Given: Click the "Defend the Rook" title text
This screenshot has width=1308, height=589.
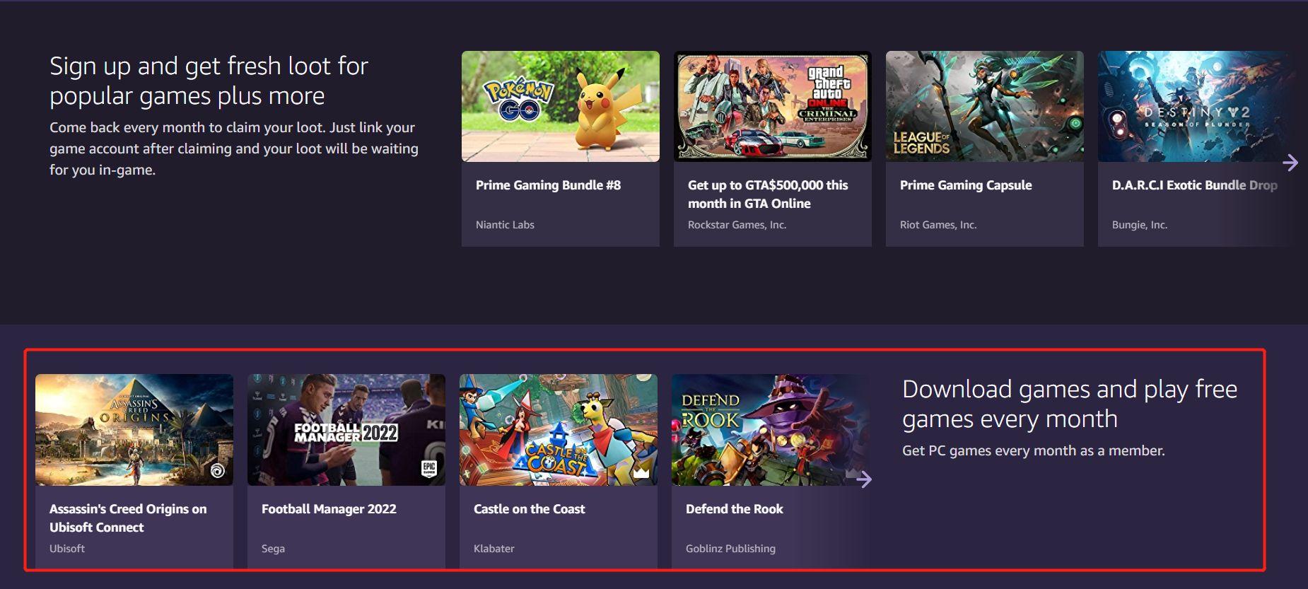Looking at the screenshot, I should click(x=734, y=509).
